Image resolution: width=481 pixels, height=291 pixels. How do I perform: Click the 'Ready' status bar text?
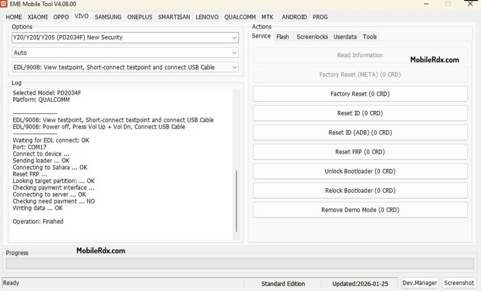pyautogui.click(x=11, y=283)
